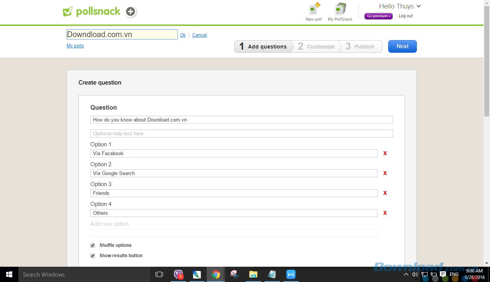The image size is (490, 282).
Task: Click the Viber taskbar icon
Action: click(x=178, y=274)
